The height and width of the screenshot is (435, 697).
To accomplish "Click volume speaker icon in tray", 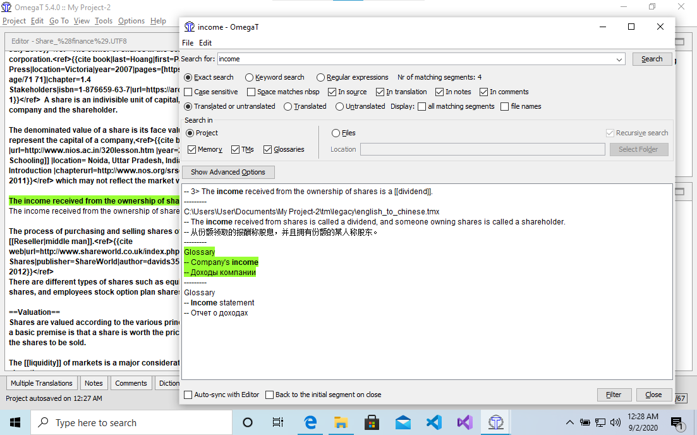I will coord(615,422).
